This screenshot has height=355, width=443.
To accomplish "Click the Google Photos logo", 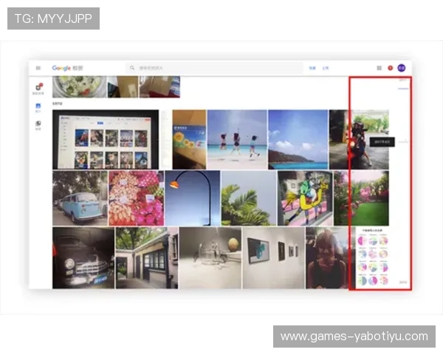I will (67, 68).
